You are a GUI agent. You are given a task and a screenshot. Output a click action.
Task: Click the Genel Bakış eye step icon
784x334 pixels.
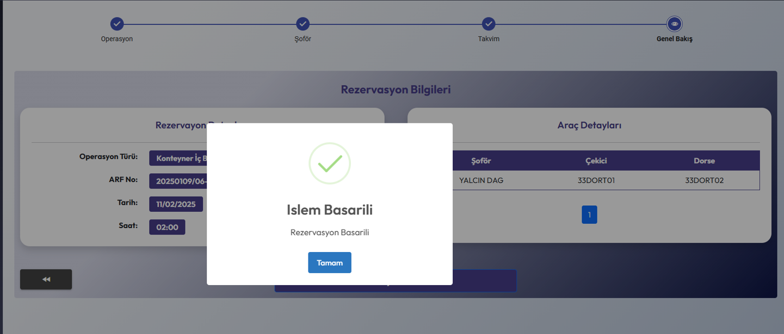(x=675, y=24)
